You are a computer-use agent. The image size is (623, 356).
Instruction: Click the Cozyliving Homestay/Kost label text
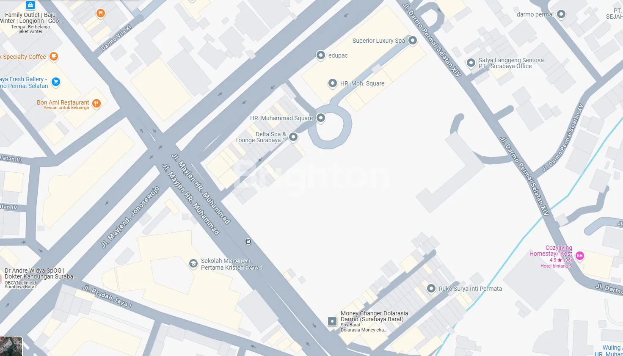point(551,251)
